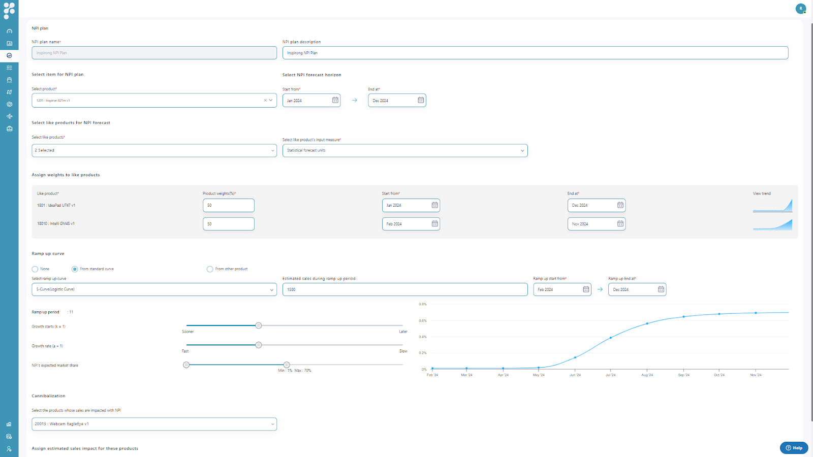This screenshot has width=813, height=457.
Task: Click the Jul '24 point on chart
Action: click(611, 338)
